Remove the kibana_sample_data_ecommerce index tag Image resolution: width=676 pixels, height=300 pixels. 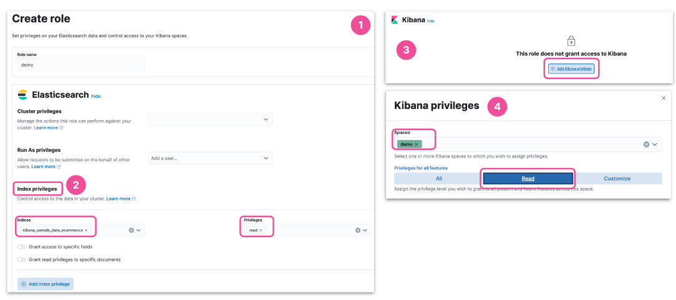(x=87, y=230)
